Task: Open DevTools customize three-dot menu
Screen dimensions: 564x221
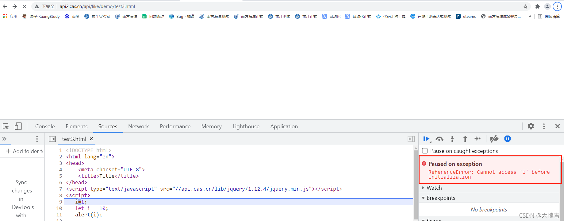Action: [x=544, y=126]
